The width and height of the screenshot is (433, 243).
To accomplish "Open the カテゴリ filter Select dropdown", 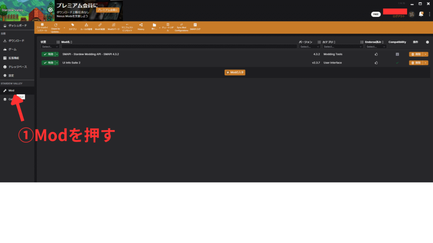I will 343,46.
